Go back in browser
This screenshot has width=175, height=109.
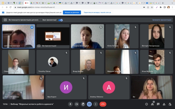click(3, 7)
